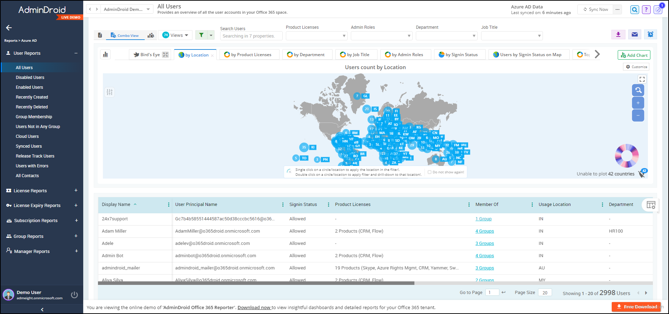The height and width of the screenshot is (314, 669).
Task: Click the 'Download now' link
Action: pyautogui.click(x=254, y=308)
